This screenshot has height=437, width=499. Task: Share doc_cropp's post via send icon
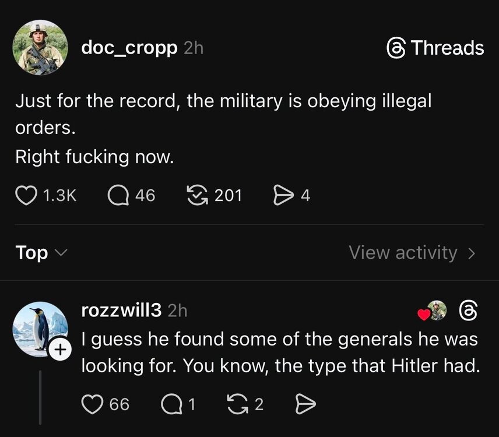[282, 195]
